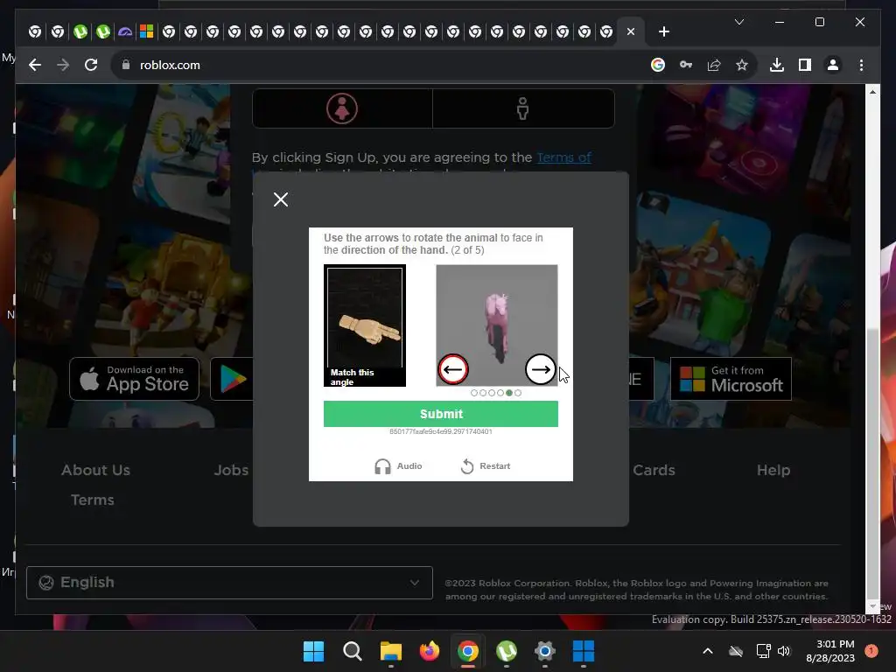
Task: Open Windows taskbar search
Action: (352, 651)
